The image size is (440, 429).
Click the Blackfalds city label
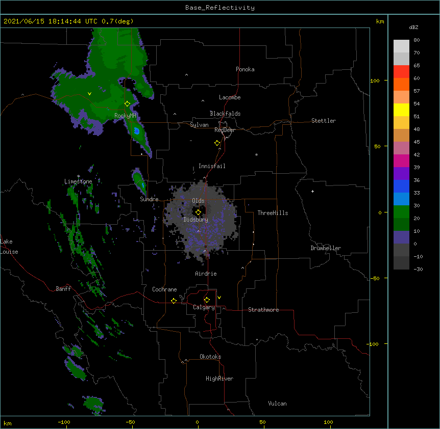tap(225, 114)
